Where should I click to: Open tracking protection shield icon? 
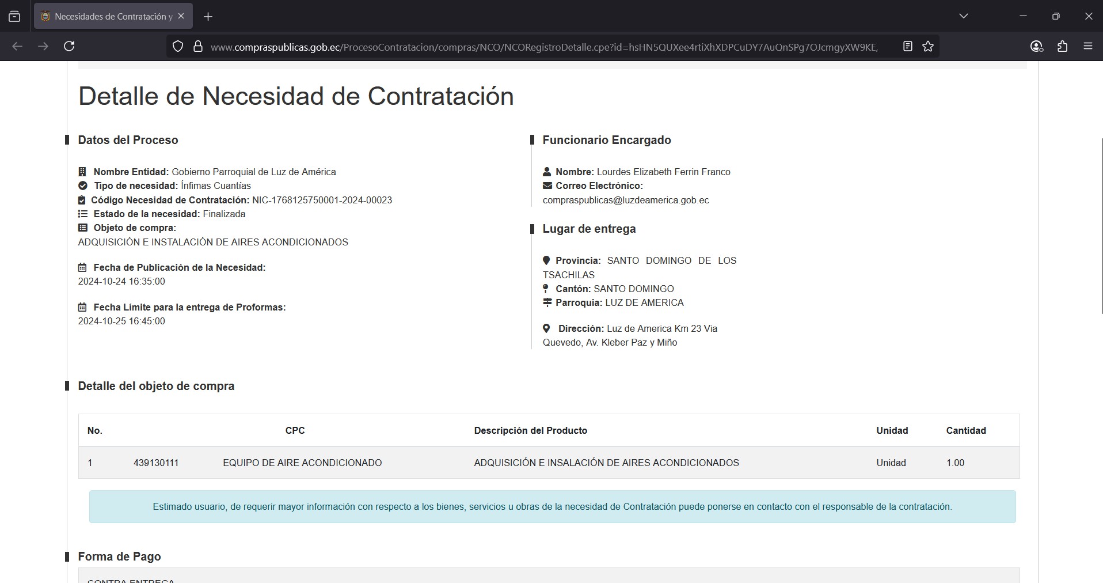[178, 47]
